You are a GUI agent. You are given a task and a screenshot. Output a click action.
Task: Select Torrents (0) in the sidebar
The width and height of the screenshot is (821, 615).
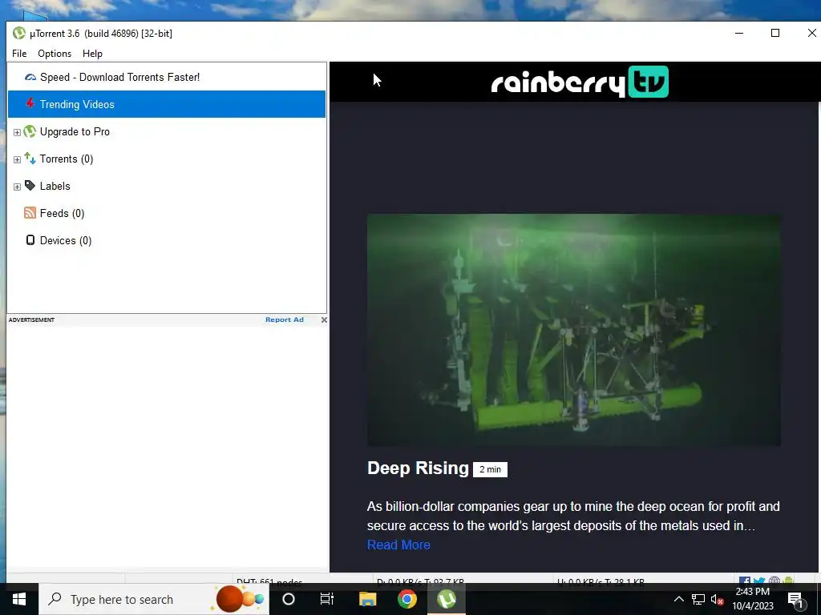pos(67,159)
